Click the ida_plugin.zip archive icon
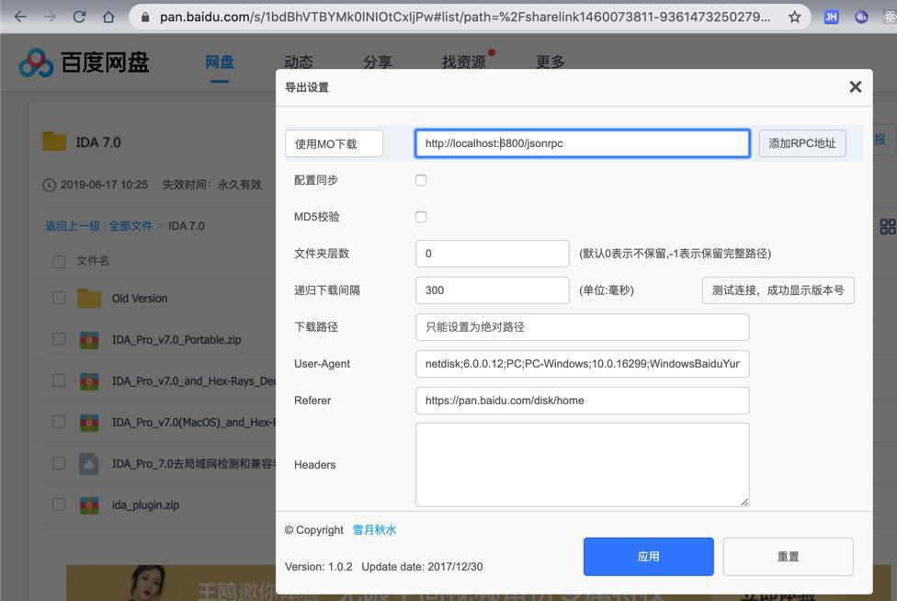Screen dimensions: 897x601 (x=88, y=505)
